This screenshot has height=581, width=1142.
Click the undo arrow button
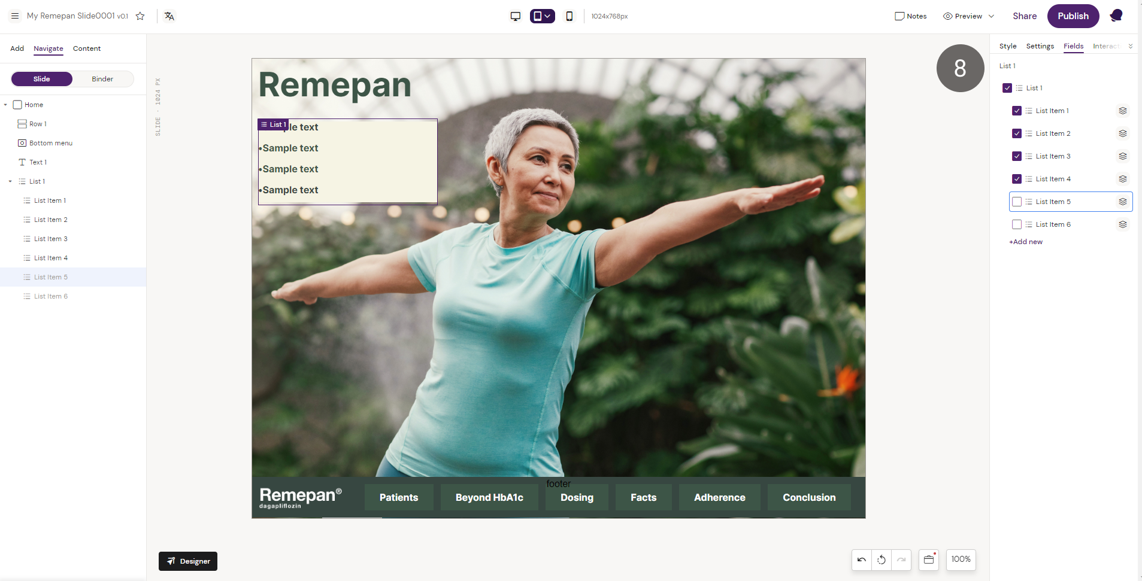pos(861,559)
